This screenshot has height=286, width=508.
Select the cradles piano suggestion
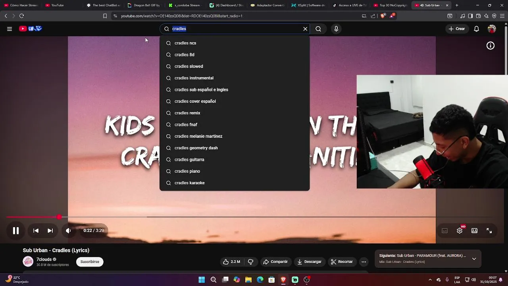pyautogui.click(x=235, y=171)
